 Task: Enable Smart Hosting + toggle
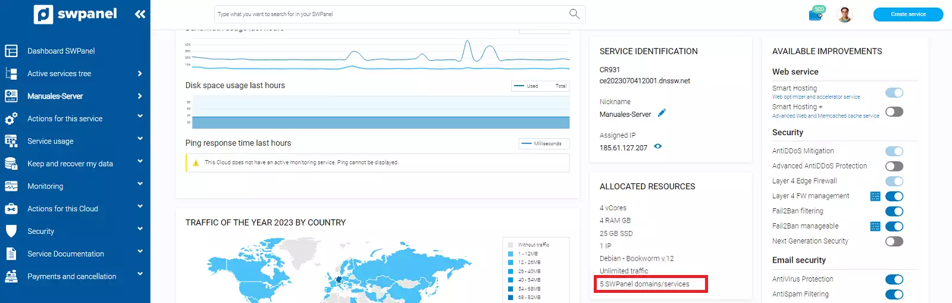(x=894, y=112)
